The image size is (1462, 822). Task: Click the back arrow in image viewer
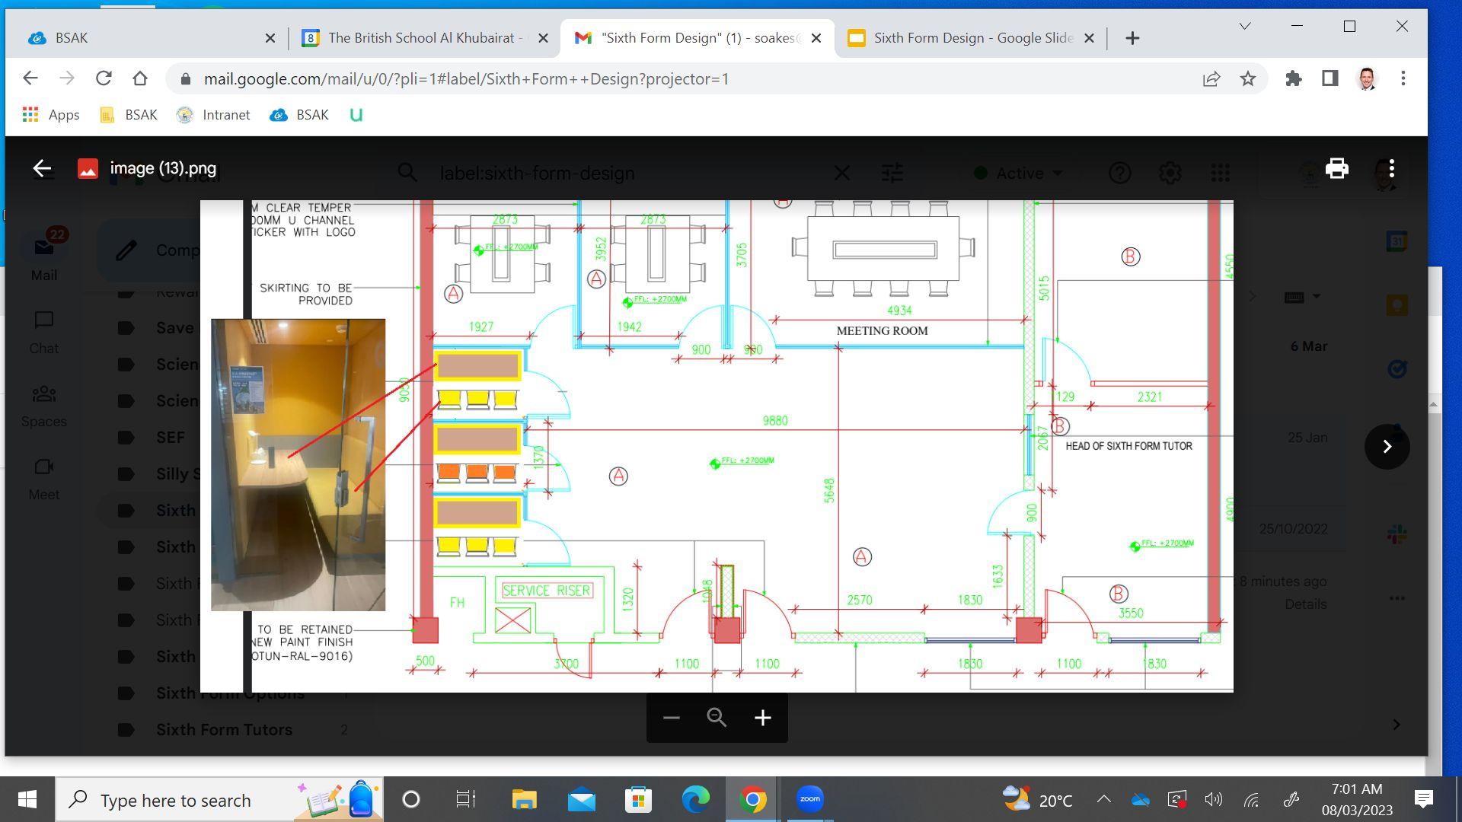click(42, 169)
